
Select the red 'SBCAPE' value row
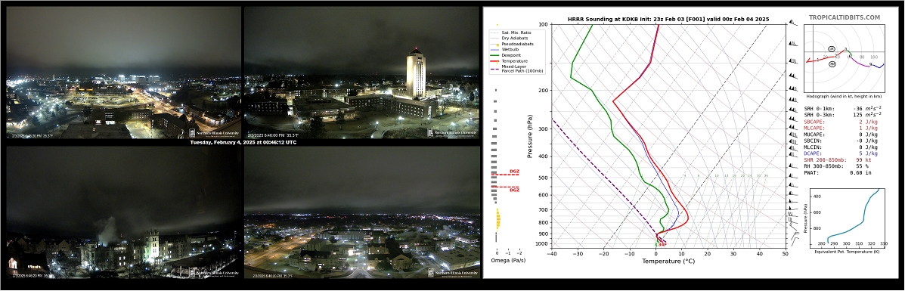(841, 122)
